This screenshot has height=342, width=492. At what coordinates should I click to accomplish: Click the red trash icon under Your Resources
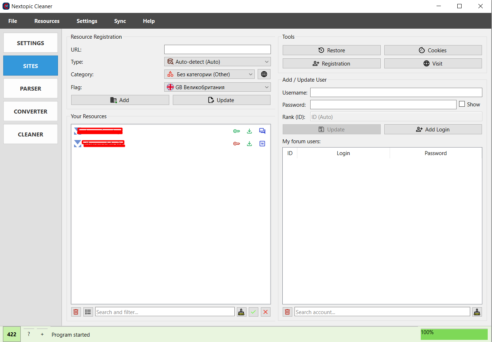coord(76,312)
